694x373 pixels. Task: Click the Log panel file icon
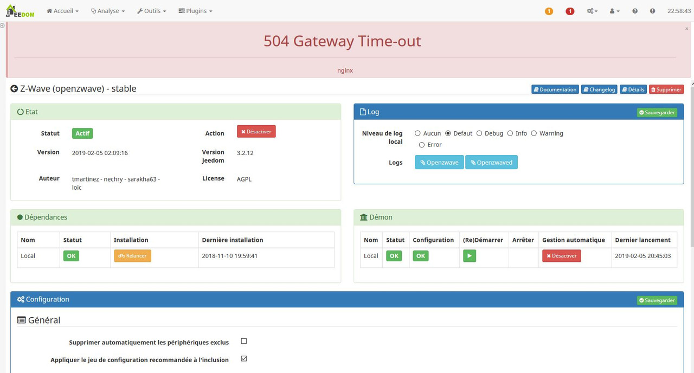click(x=363, y=112)
